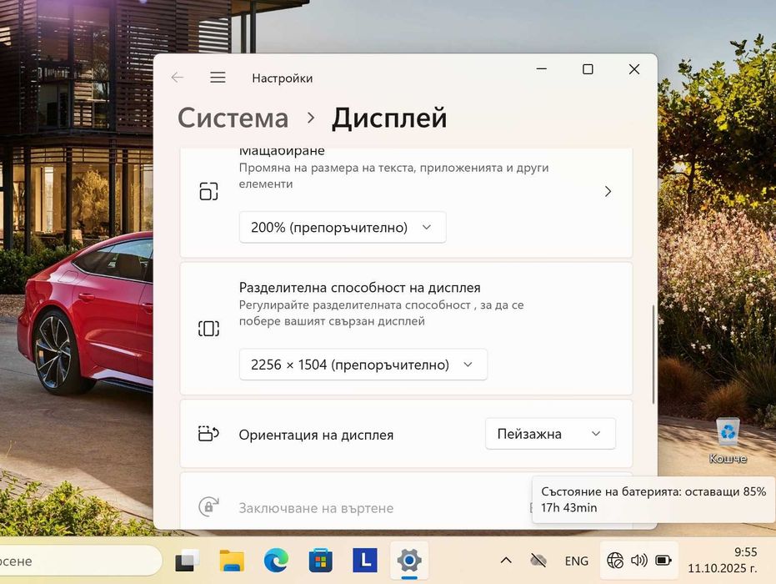Open File Explorer from the taskbar
The width and height of the screenshot is (776, 584).
[x=232, y=561]
